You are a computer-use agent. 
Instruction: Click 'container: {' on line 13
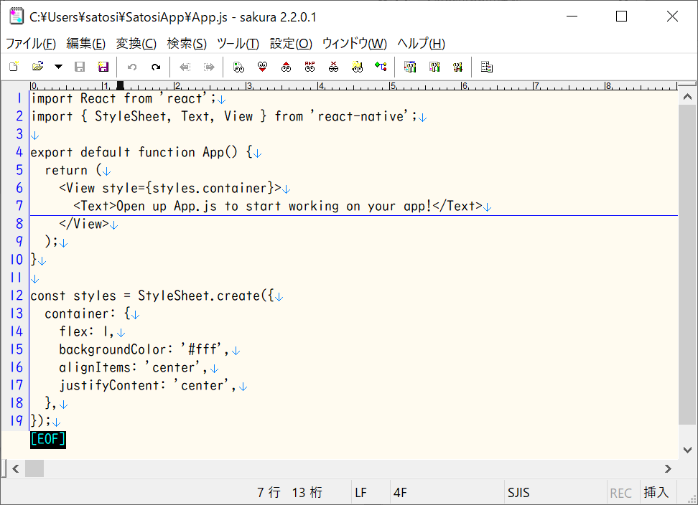88,313
